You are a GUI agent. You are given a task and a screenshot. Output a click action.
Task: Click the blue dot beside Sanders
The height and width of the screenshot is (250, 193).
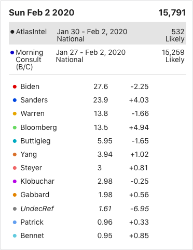click(15, 100)
